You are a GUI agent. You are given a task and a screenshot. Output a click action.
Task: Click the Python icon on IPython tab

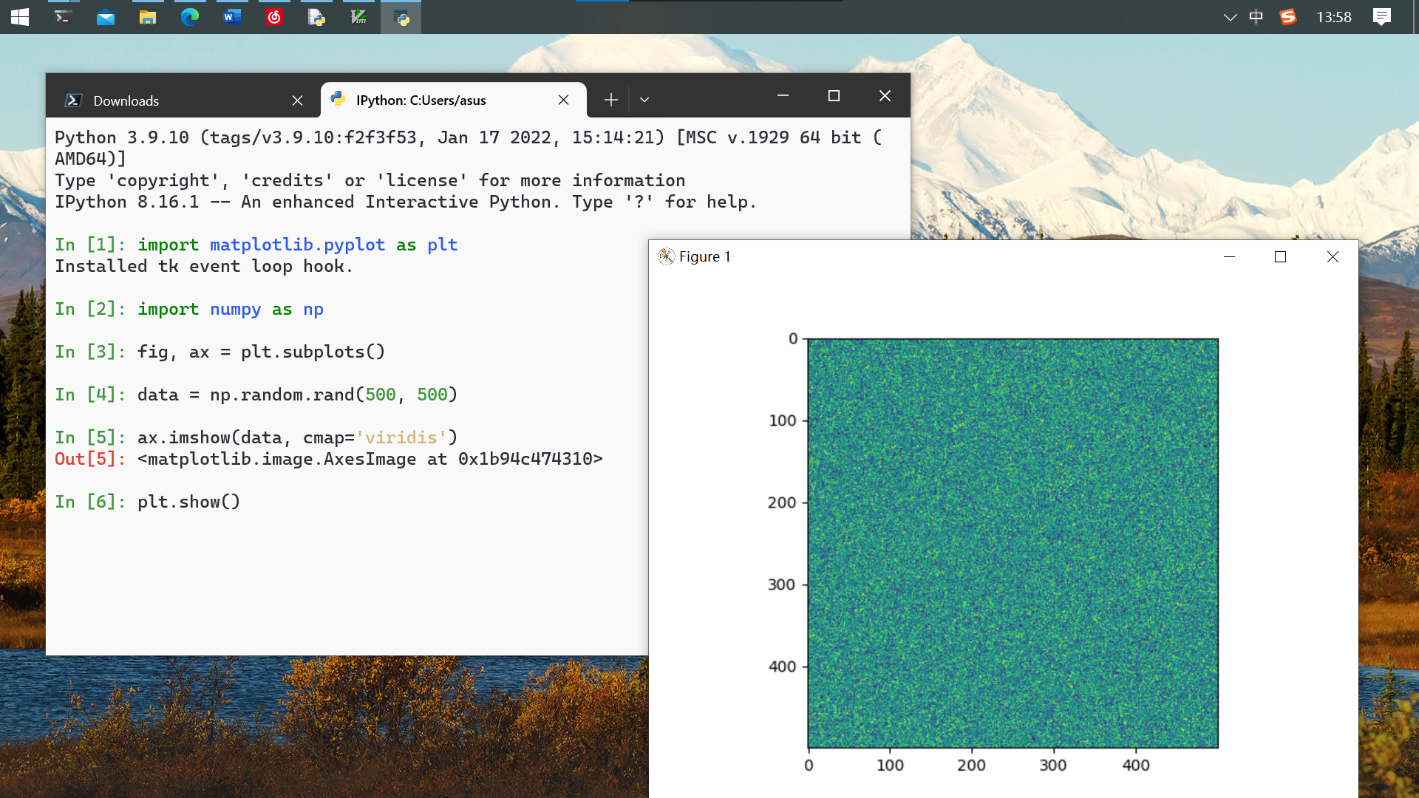[x=338, y=99]
